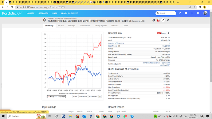Click the Total Return value 208.25%
Viewport: 212px width, 119px height.
pos(166,73)
